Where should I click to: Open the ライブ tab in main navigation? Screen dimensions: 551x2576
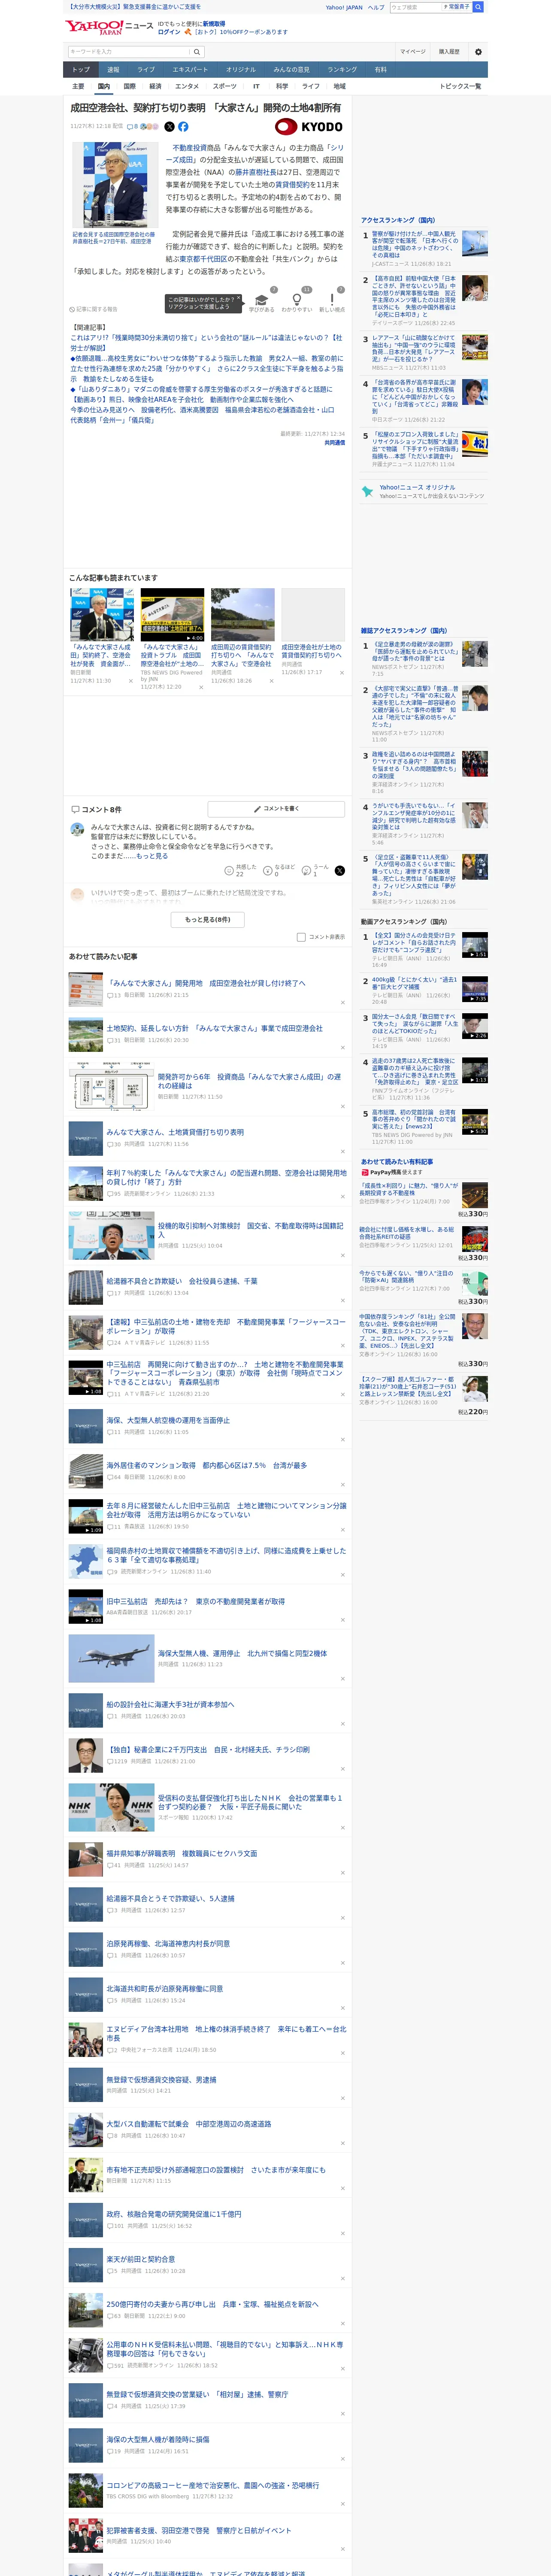pyautogui.click(x=146, y=70)
